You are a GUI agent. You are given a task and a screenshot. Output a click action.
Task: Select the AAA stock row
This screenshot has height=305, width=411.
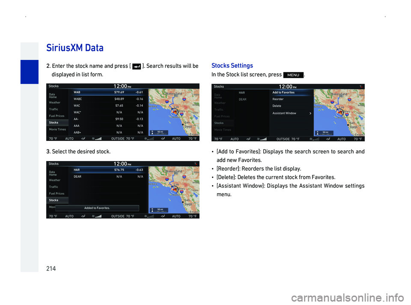[x=108, y=126]
